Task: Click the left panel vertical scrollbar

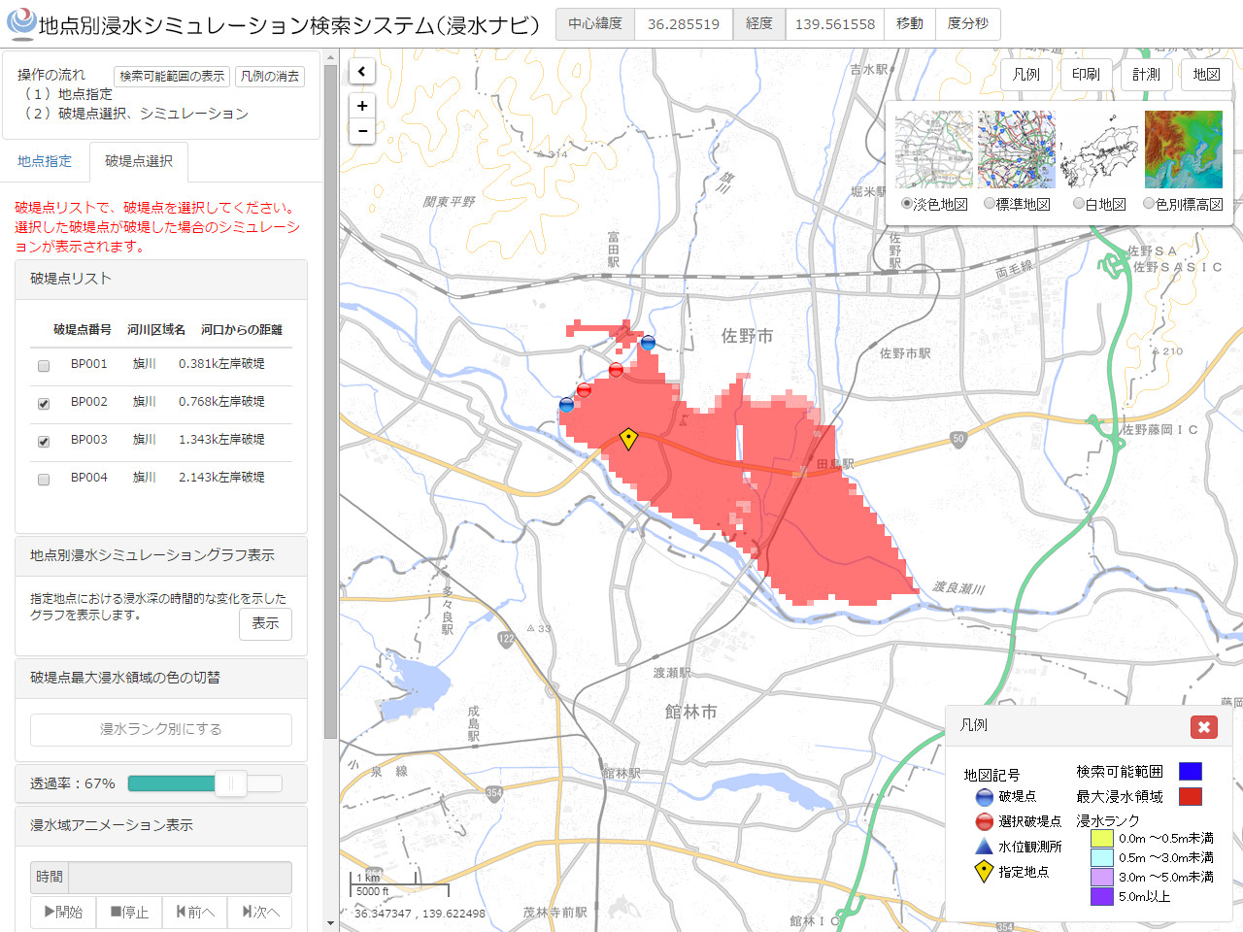Action: tap(330, 402)
